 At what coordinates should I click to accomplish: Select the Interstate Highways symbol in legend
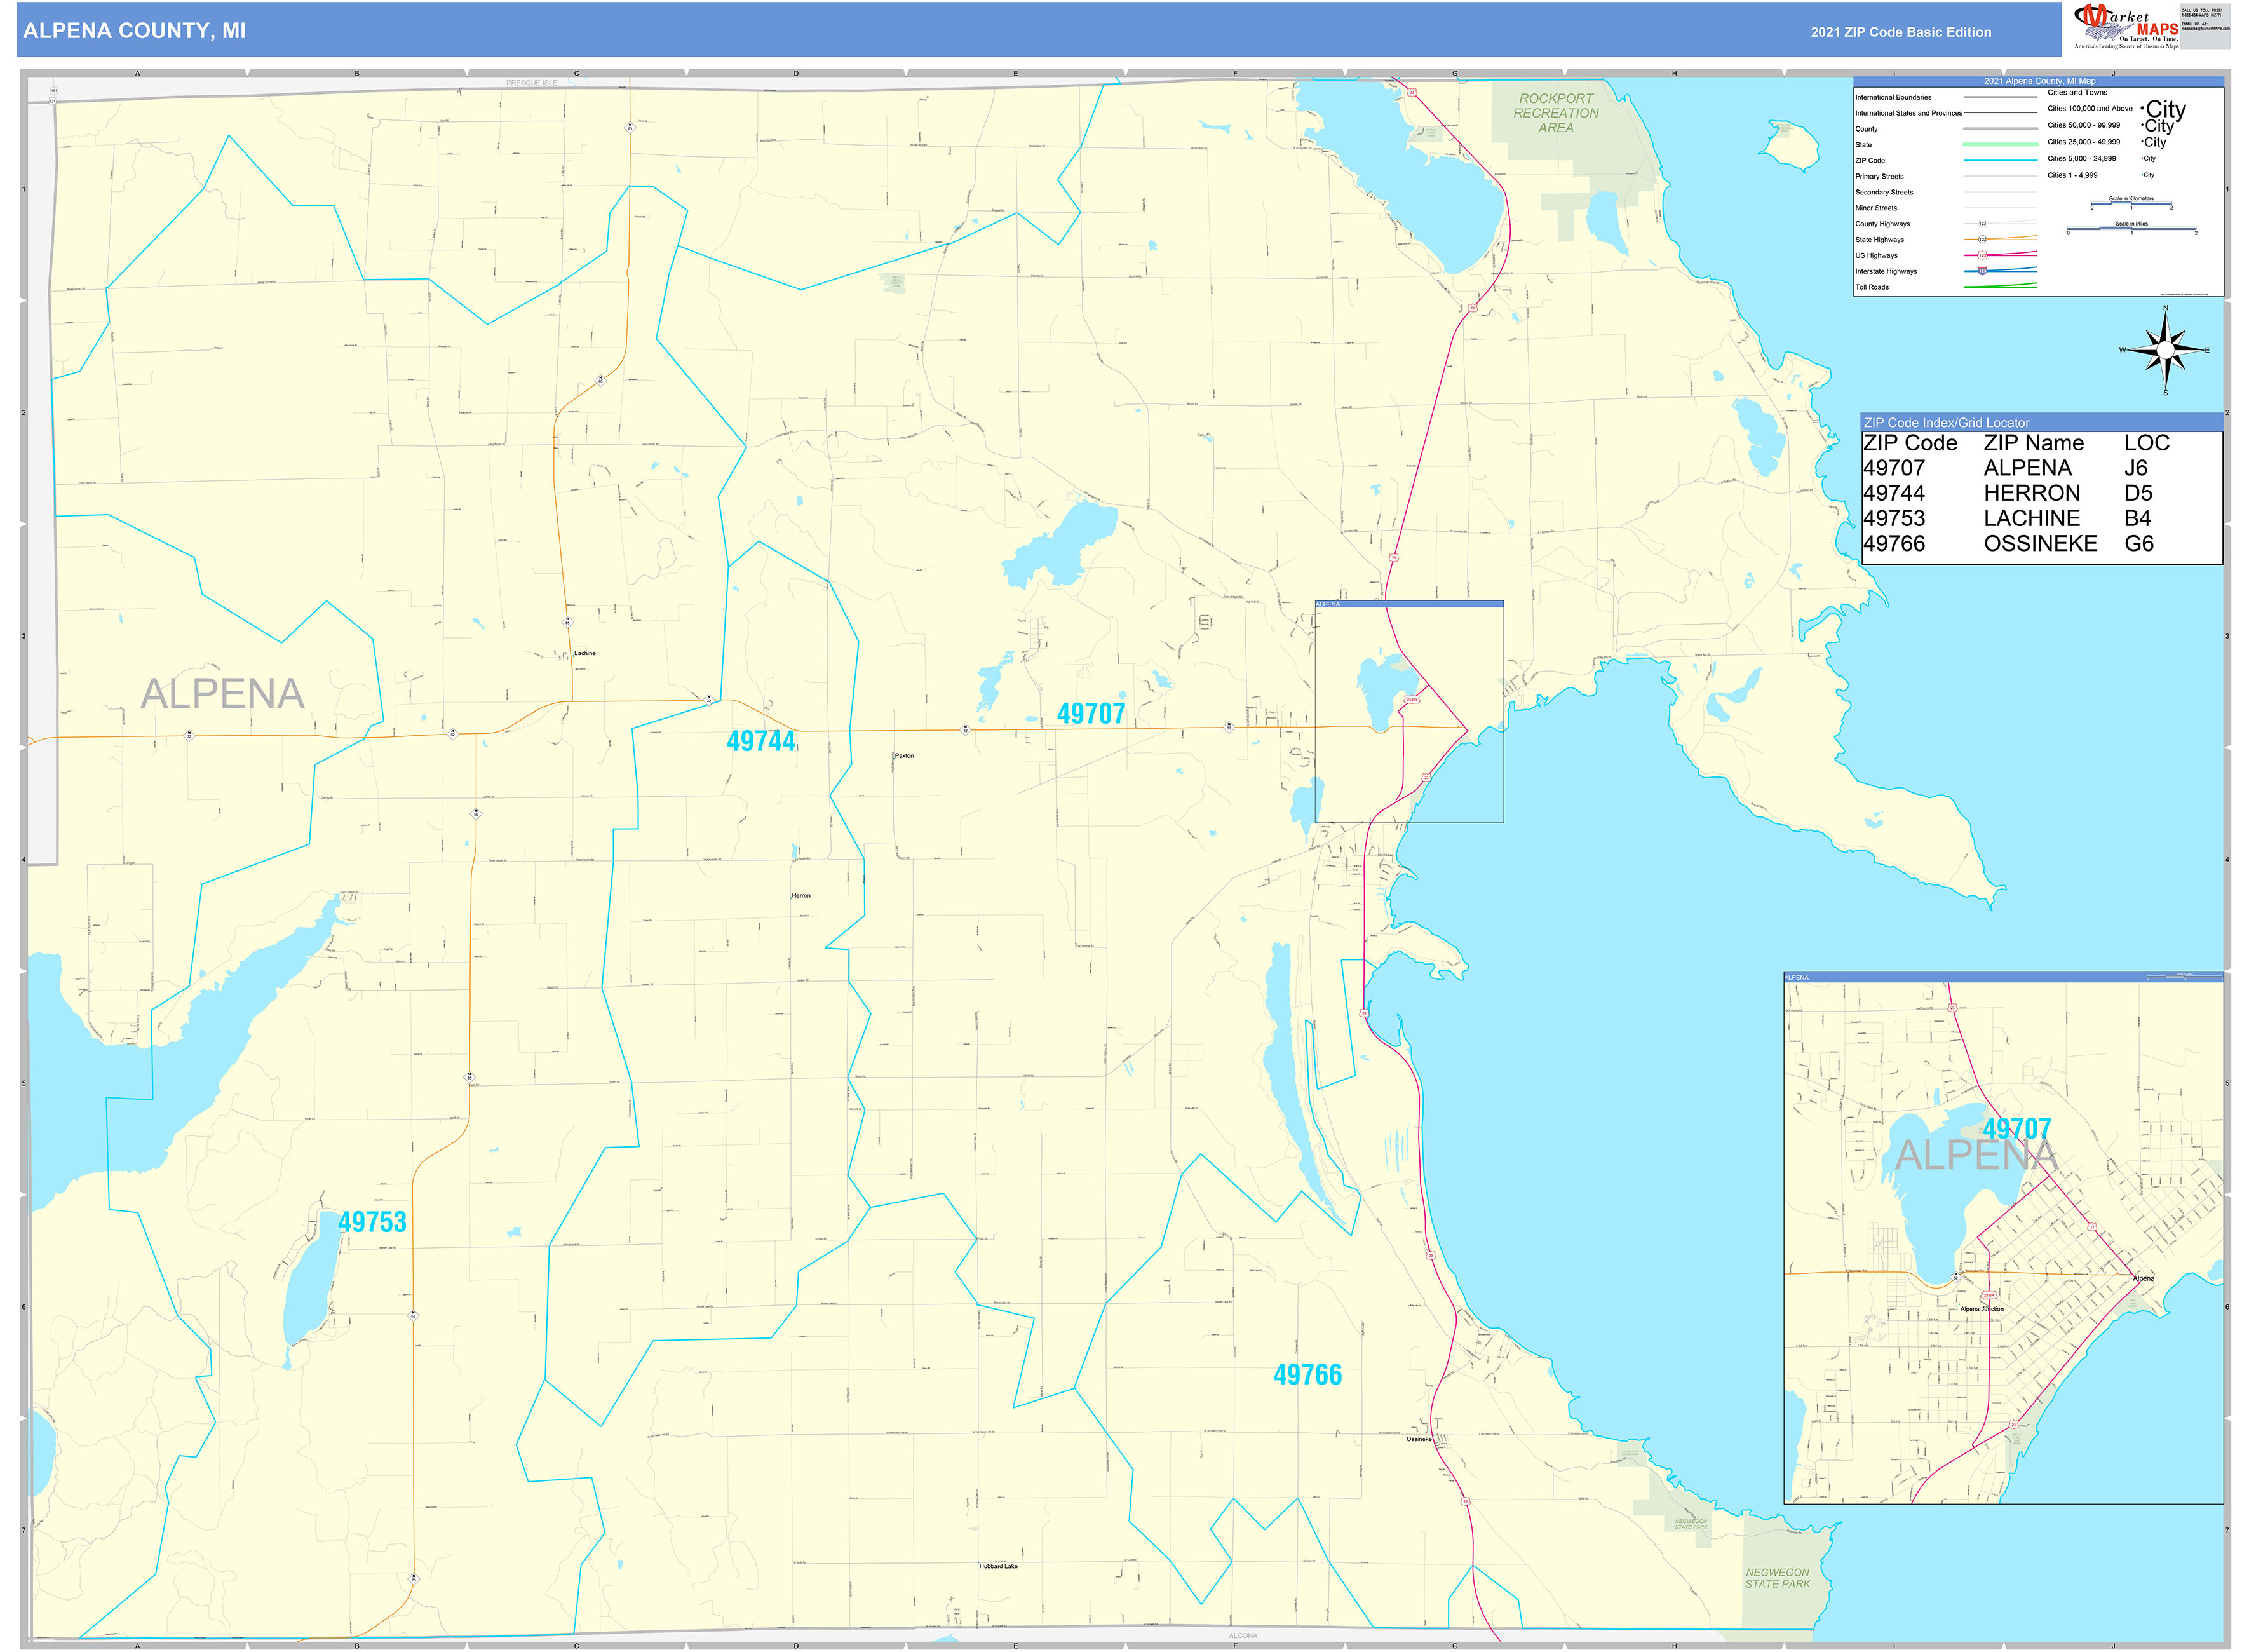(x=1982, y=271)
